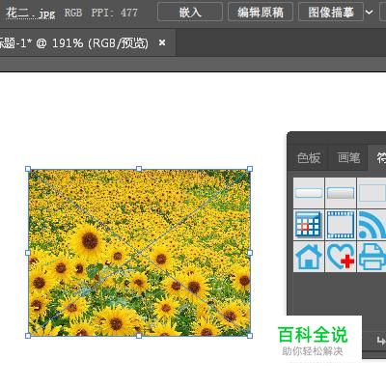The width and height of the screenshot is (386, 386).
Task: Click the top-center selection handle of image
Action: [139, 169]
